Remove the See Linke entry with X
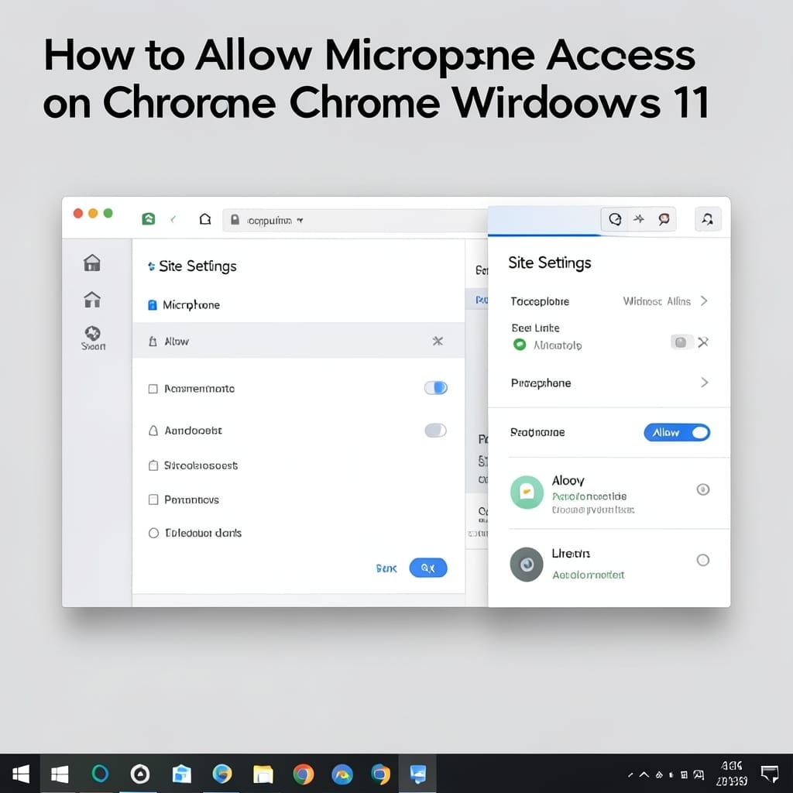The height and width of the screenshot is (793, 793). pos(703,342)
